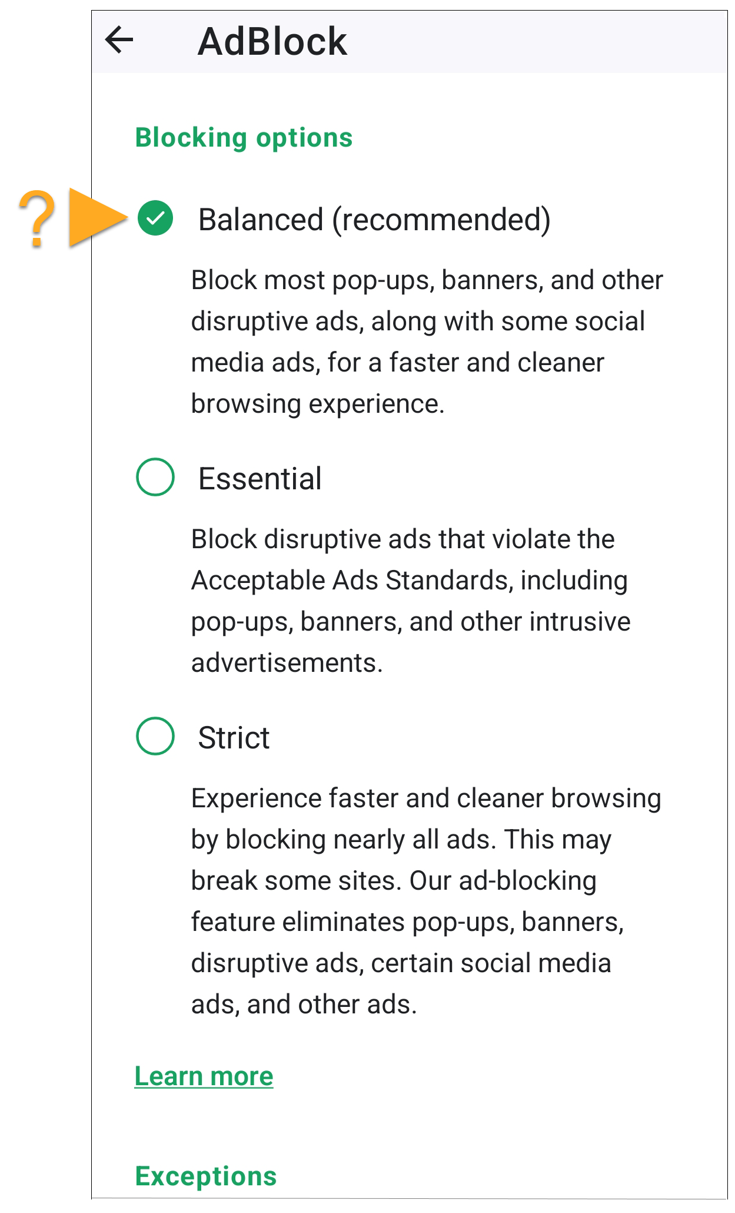Viewport: 735px width, 1213px height.
Task: Select the Essential radio button
Action: pos(155,477)
